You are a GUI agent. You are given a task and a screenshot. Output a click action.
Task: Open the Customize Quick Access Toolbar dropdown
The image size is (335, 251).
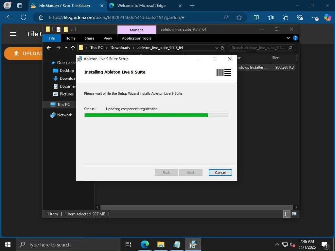pyautogui.click(x=72, y=29)
